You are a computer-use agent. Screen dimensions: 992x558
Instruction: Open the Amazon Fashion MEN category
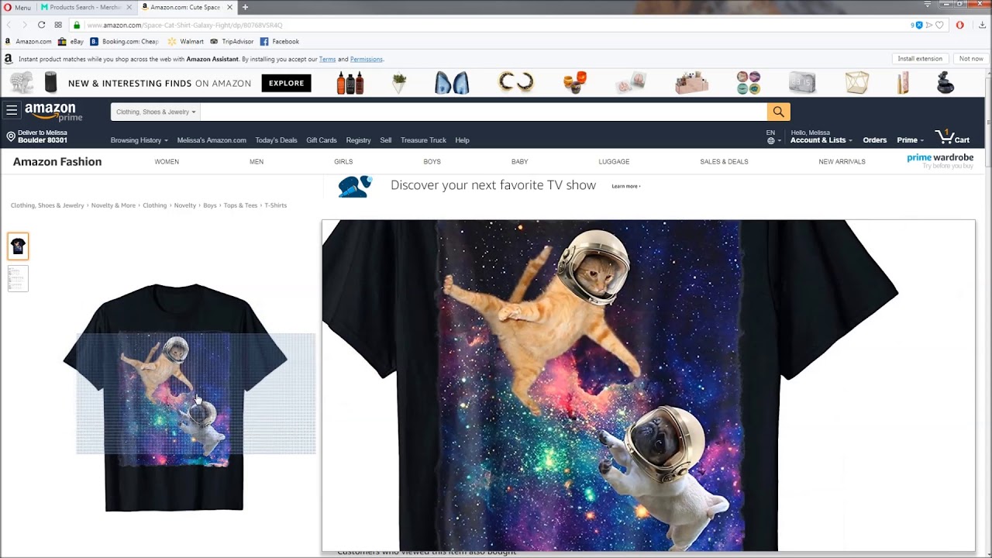coord(257,162)
